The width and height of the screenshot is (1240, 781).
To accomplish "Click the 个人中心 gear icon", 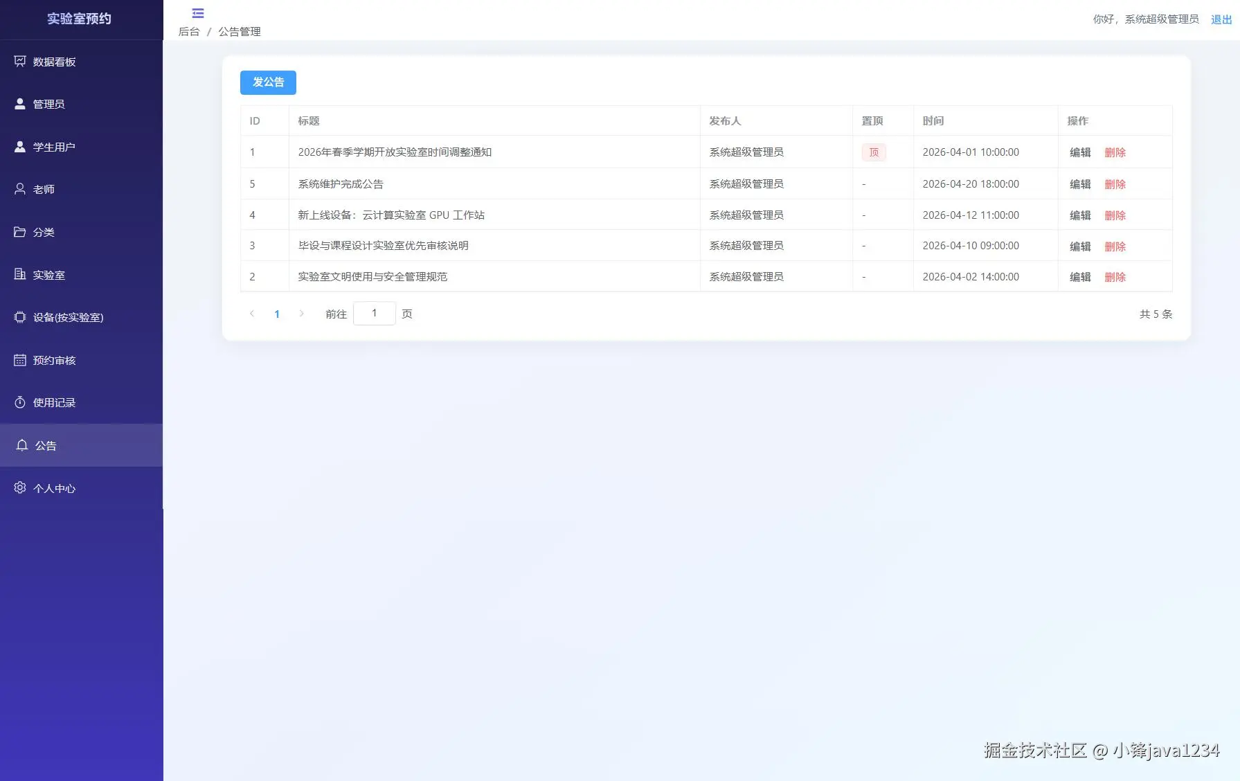I will coord(20,488).
